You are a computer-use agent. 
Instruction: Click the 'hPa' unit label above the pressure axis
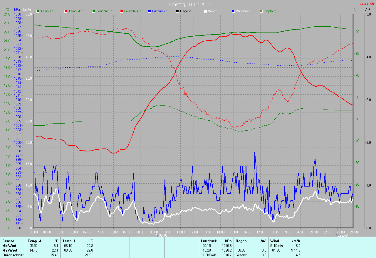17,10
